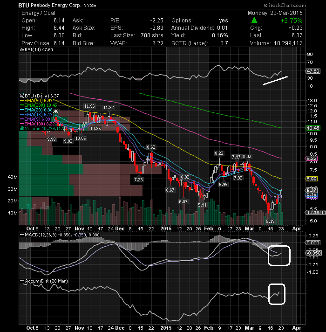This screenshot has height=332, width=326.
Task: Click the -0.350 MACD tag on right axis
Action: click(x=314, y=253)
